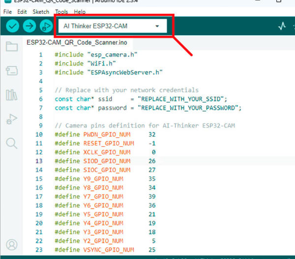Screen dimensions: 295x259
Task: Open the File menu
Action: (8, 11)
